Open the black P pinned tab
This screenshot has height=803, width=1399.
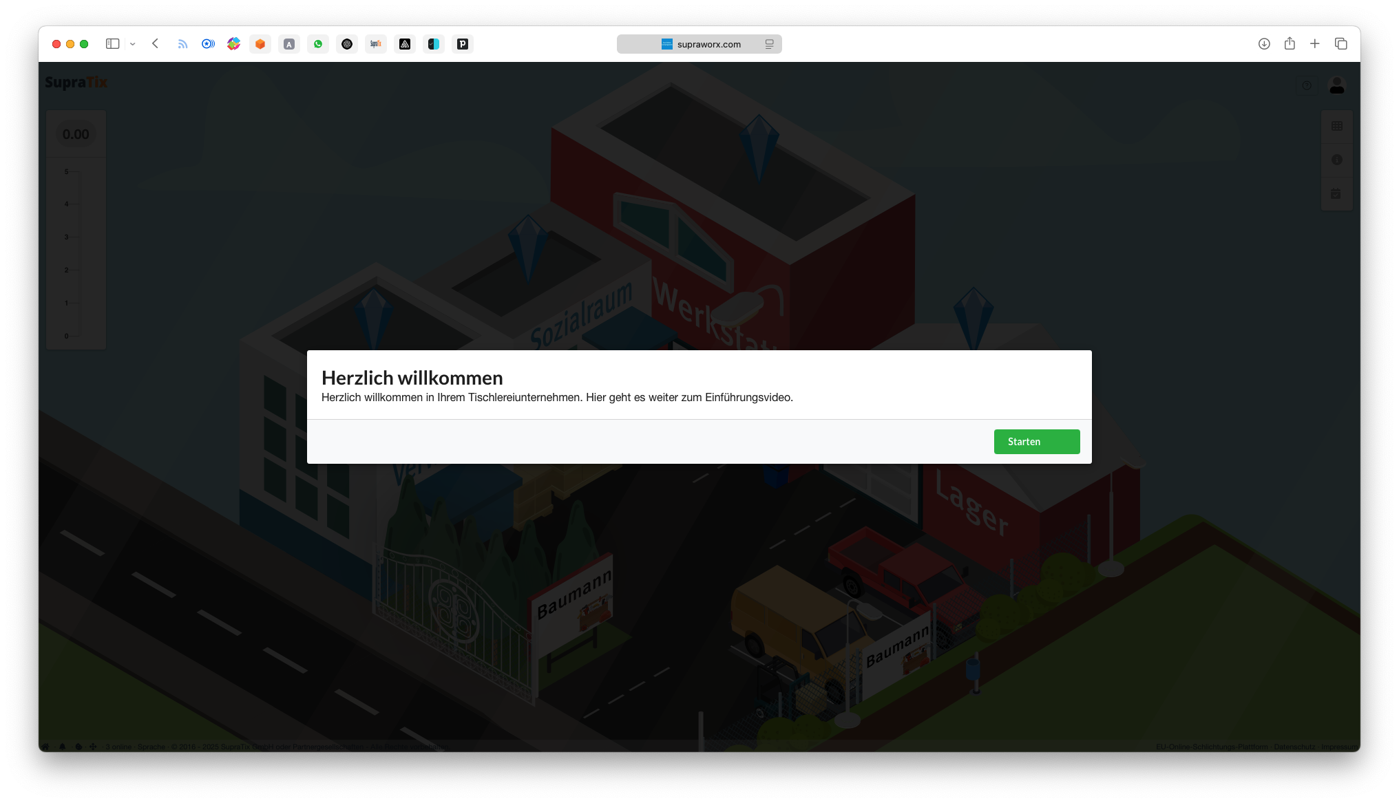point(463,44)
